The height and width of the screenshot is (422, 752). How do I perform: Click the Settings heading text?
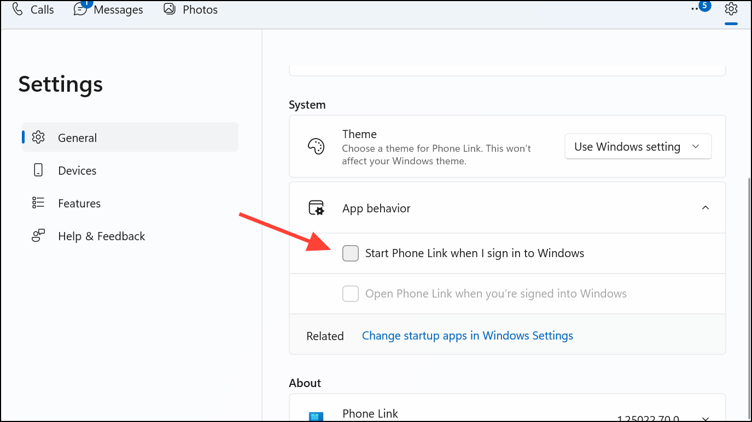click(x=61, y=84)
